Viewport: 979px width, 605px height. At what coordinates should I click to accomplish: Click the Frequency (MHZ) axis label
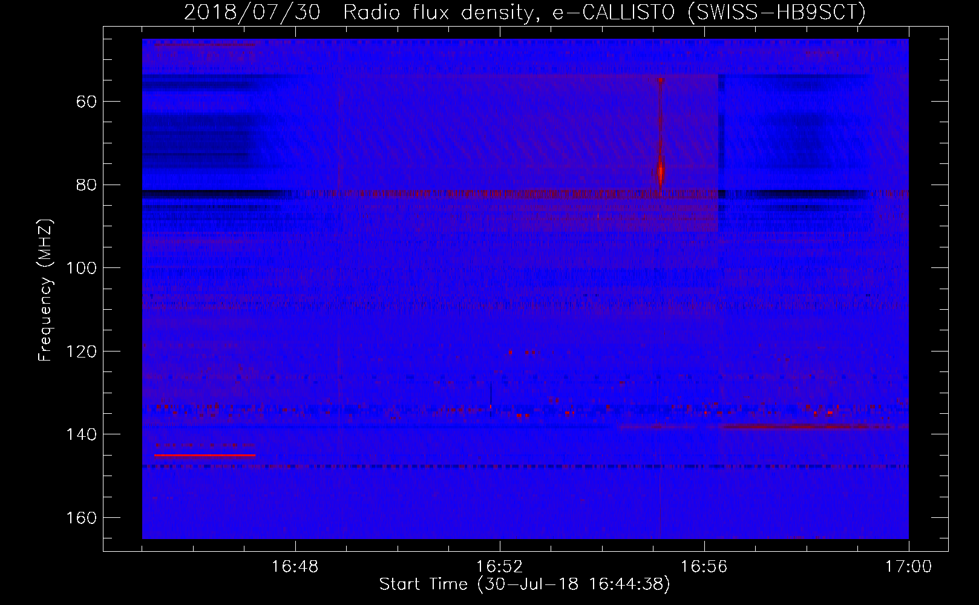click(x=45, y=290)
